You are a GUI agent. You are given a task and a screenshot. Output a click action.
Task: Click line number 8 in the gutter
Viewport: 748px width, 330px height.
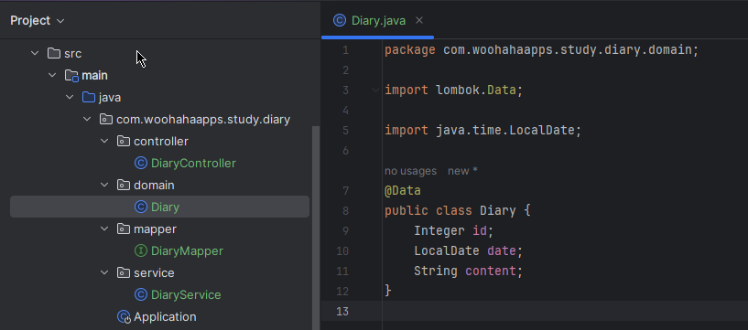pos(345,210)
